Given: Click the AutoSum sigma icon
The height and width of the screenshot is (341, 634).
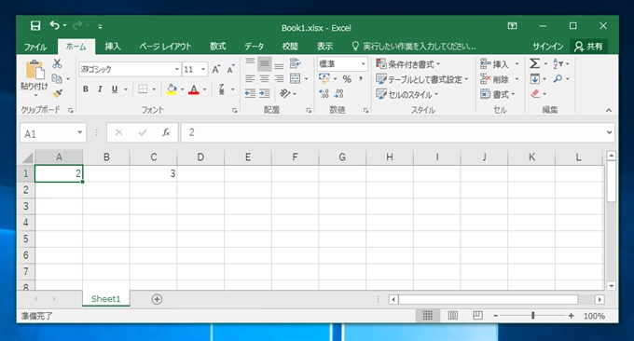Looking at the screenshot, I should pos(534,63).
